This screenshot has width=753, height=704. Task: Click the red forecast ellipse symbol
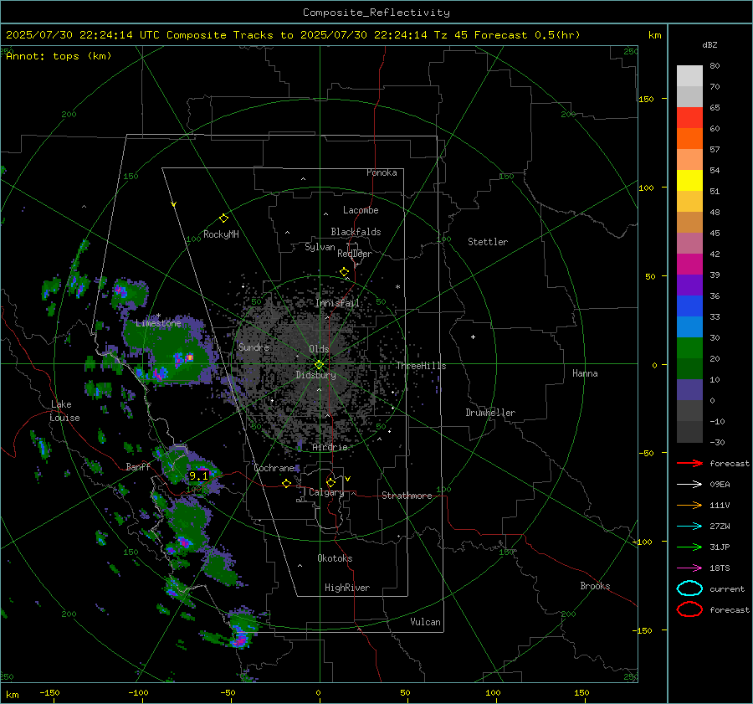[x=689, y=609]
